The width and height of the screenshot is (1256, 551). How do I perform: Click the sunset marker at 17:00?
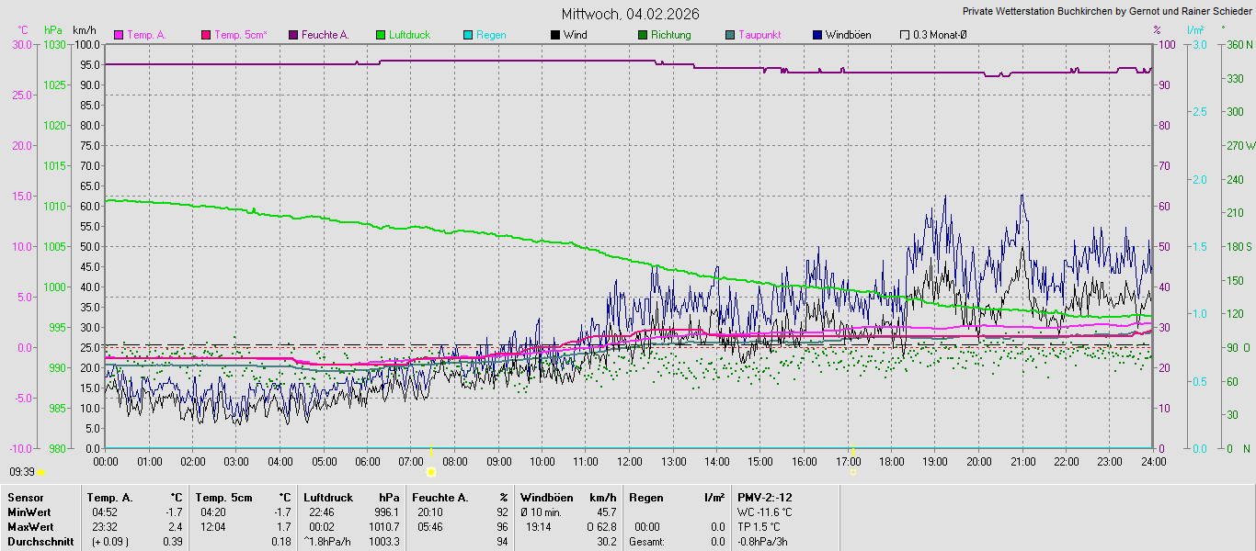(x=854, y=471)
